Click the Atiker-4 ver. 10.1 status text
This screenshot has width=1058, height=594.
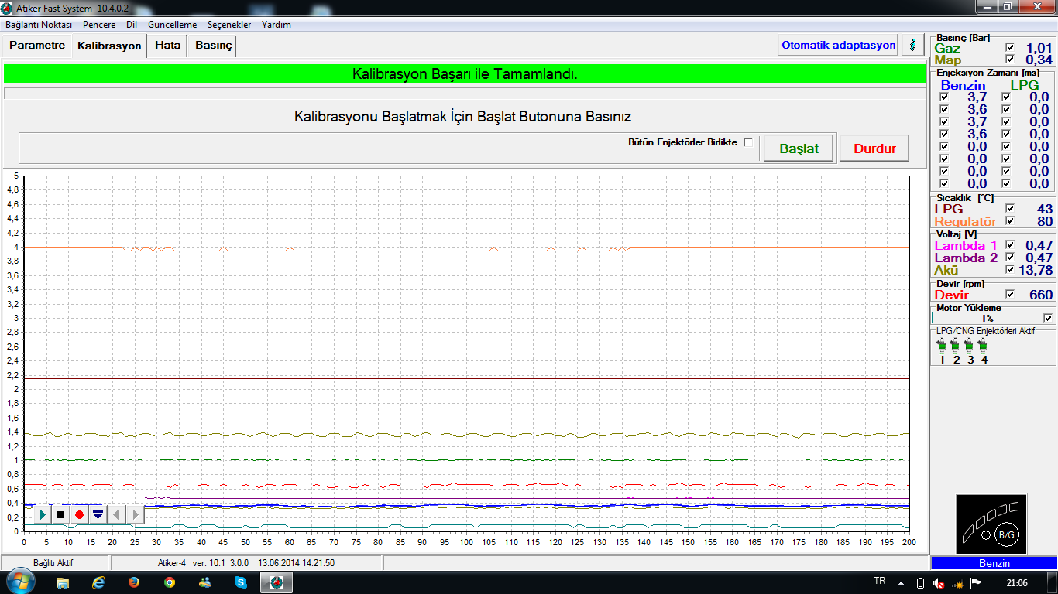click(x=246, y=563)
